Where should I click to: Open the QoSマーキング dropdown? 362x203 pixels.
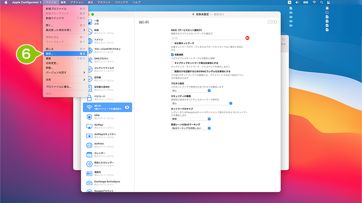tap(191, 128)
